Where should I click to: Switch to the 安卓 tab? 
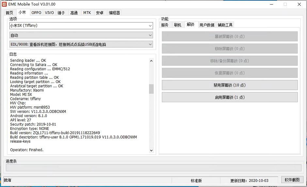[100, 13]
